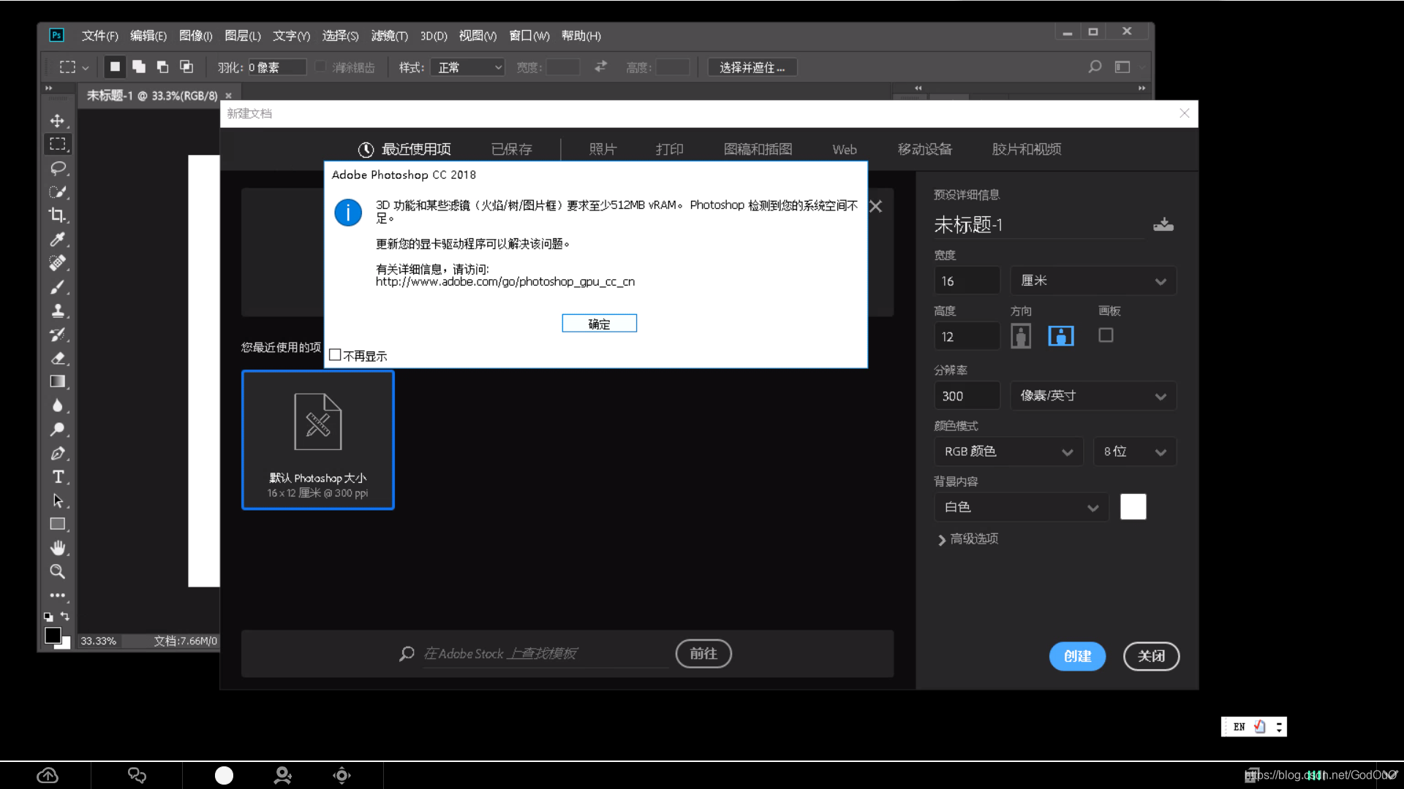Select the Dodge tool
1404x789 pixels.
pos(57,429)
